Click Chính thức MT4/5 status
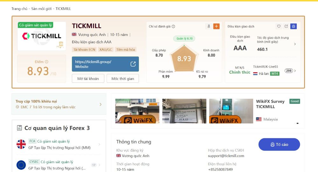This screenshot has height=172, width=318. 240,72
